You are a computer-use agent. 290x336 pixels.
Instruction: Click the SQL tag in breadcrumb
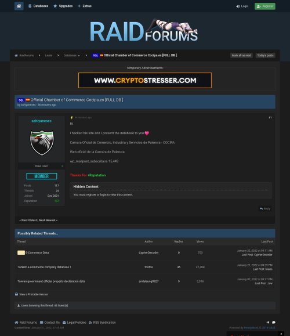[95, 56]
